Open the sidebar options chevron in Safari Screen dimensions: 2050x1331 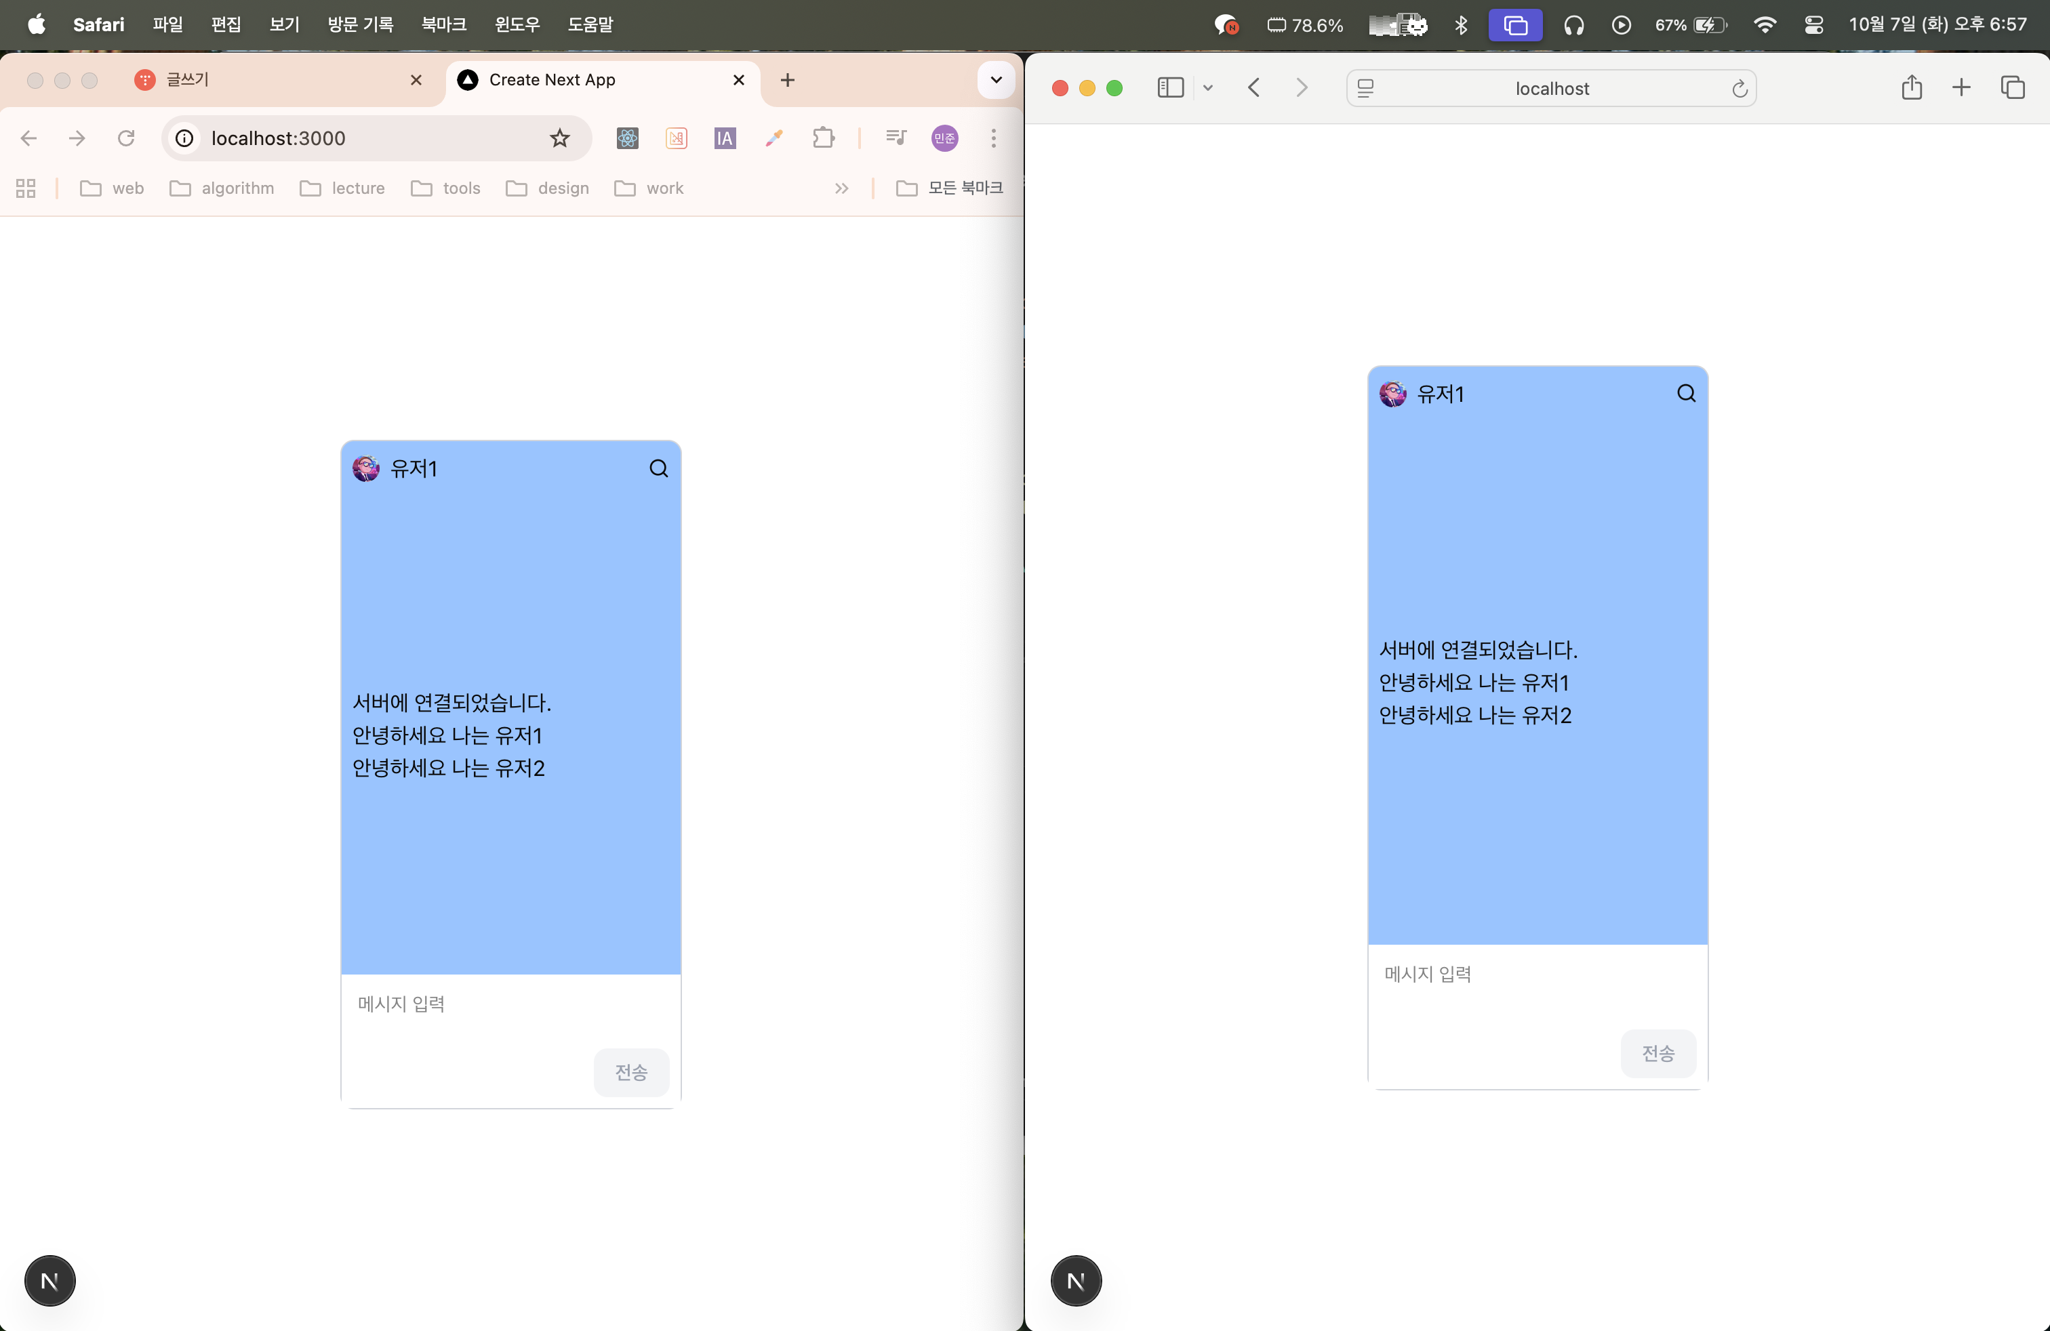click(x=1207, y=88)
